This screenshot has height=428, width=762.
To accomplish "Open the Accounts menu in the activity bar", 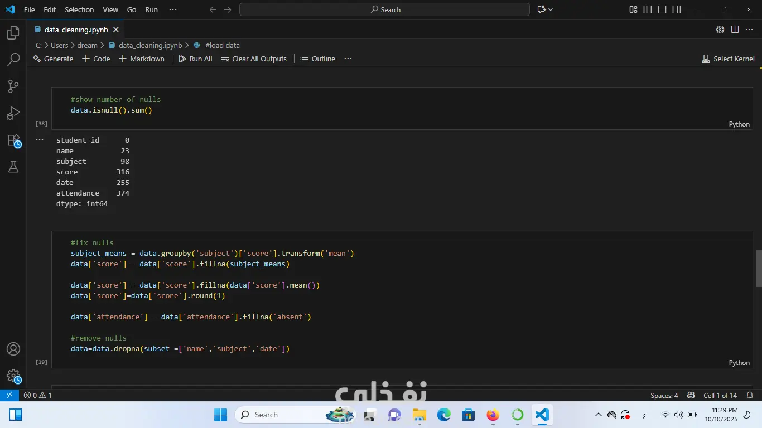I will 13,349.
